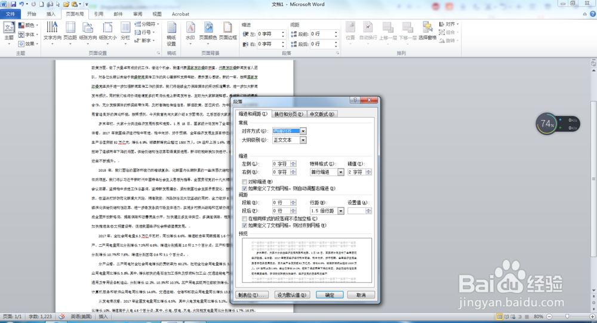Click the Cancel (取消) button in dialog

tap(361, 295)
